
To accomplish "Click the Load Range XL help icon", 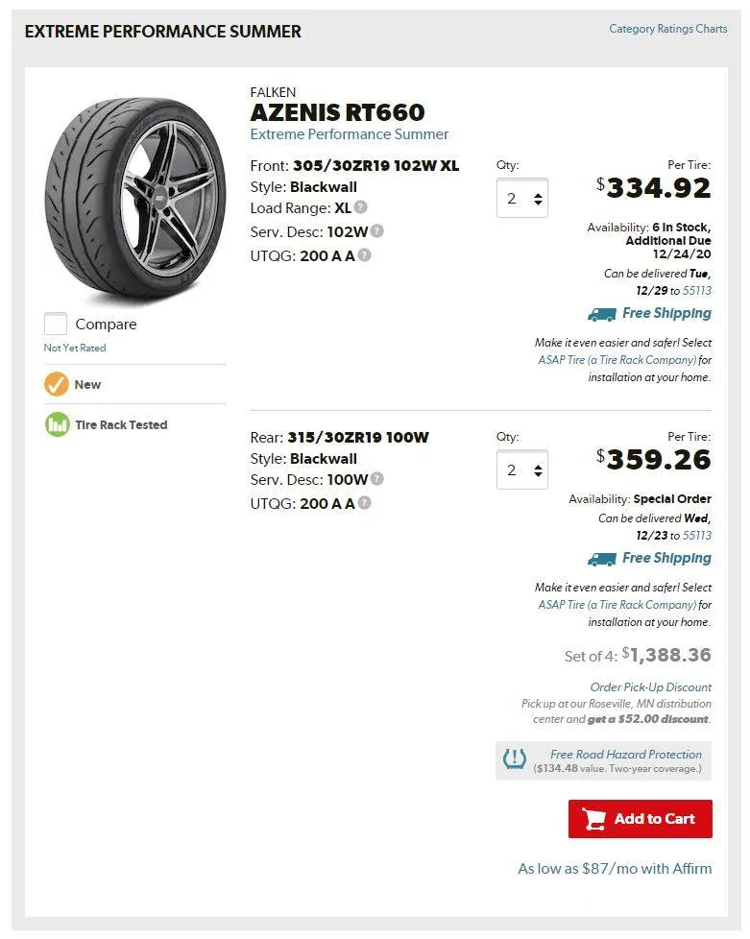I will [361, 207].
